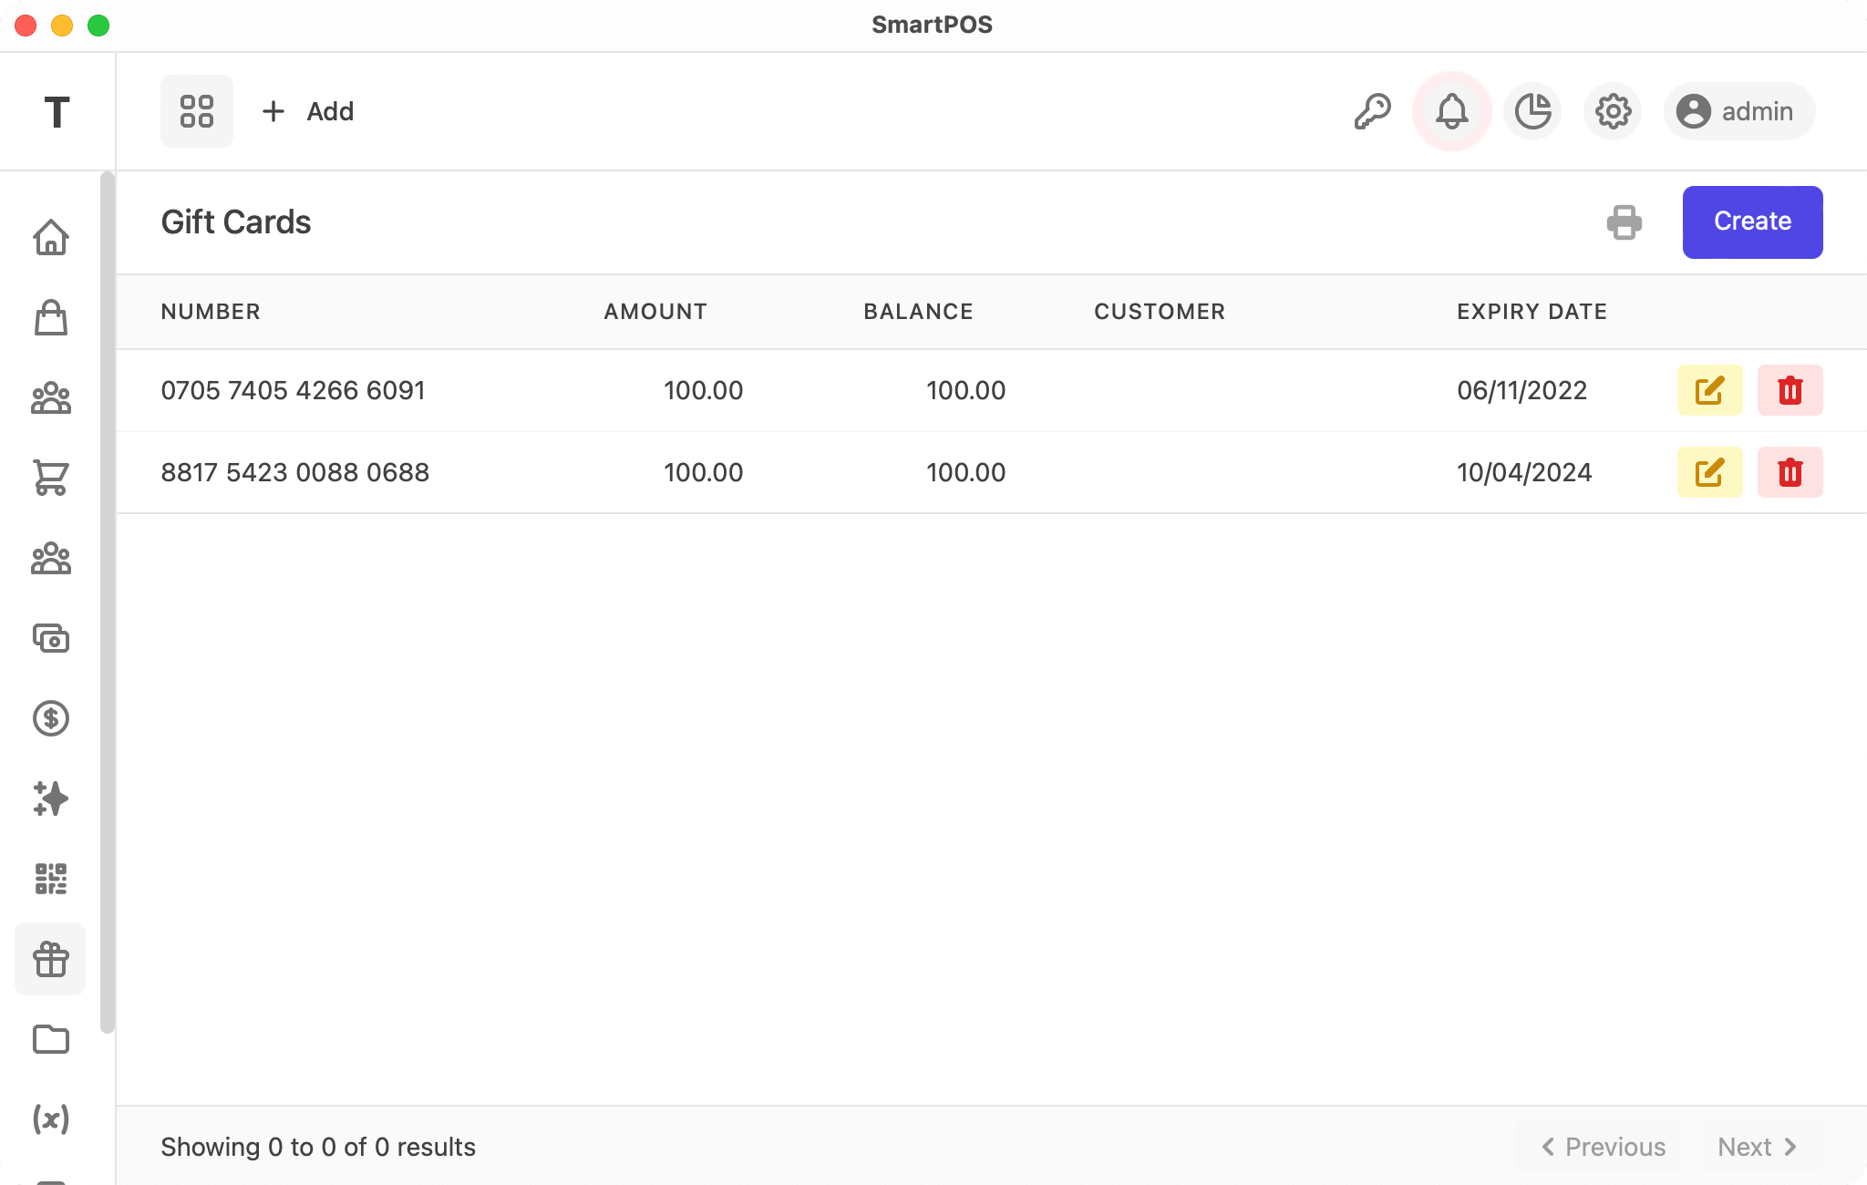
Task: Delete gift card 8817 5423 0088 0688
Action: (x=1790, y=472)
